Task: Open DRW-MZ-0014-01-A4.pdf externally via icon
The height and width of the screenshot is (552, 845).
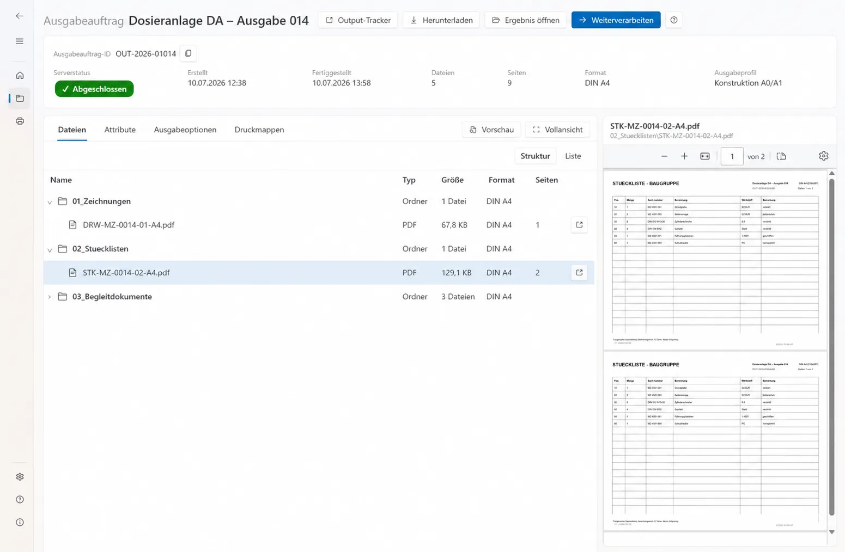Action: point(579,225)
